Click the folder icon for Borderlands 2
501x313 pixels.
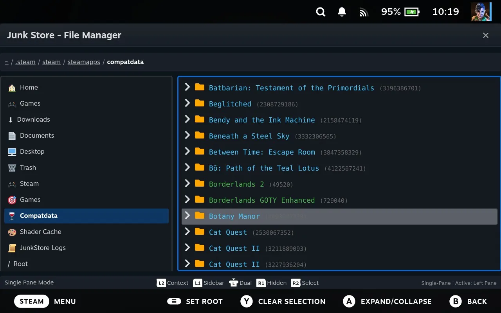pos(200,183)
